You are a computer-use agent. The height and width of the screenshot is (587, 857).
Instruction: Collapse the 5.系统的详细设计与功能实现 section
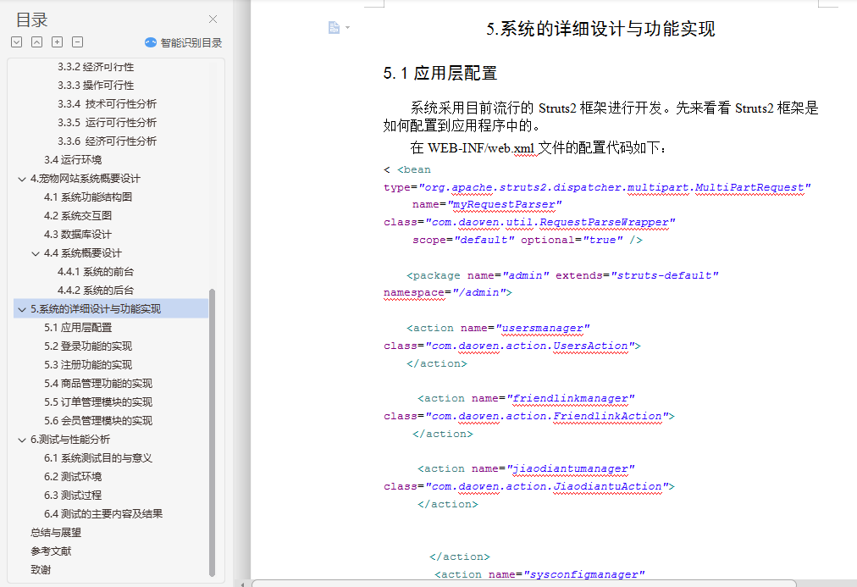(x=22, y=309)
